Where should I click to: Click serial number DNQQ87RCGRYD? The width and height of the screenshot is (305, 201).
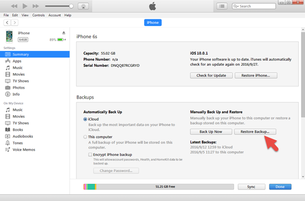tap(125, 65)
